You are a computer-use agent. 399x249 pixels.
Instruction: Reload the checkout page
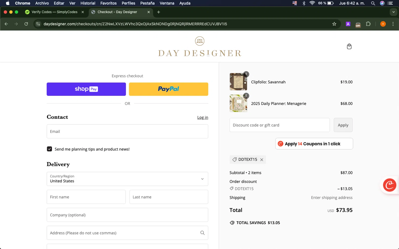pyautogui.click(x=26, y=24)
